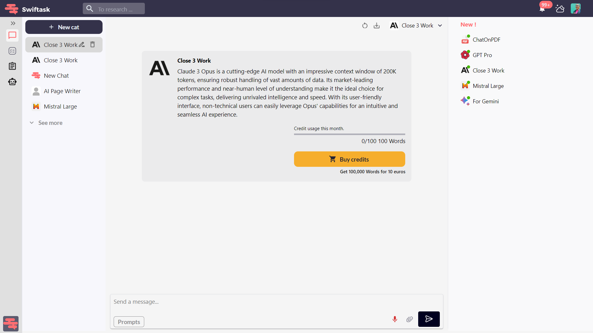Click the credit usage progress bar
This screenshot has width=593, height=333.
(x=349, y=134)
